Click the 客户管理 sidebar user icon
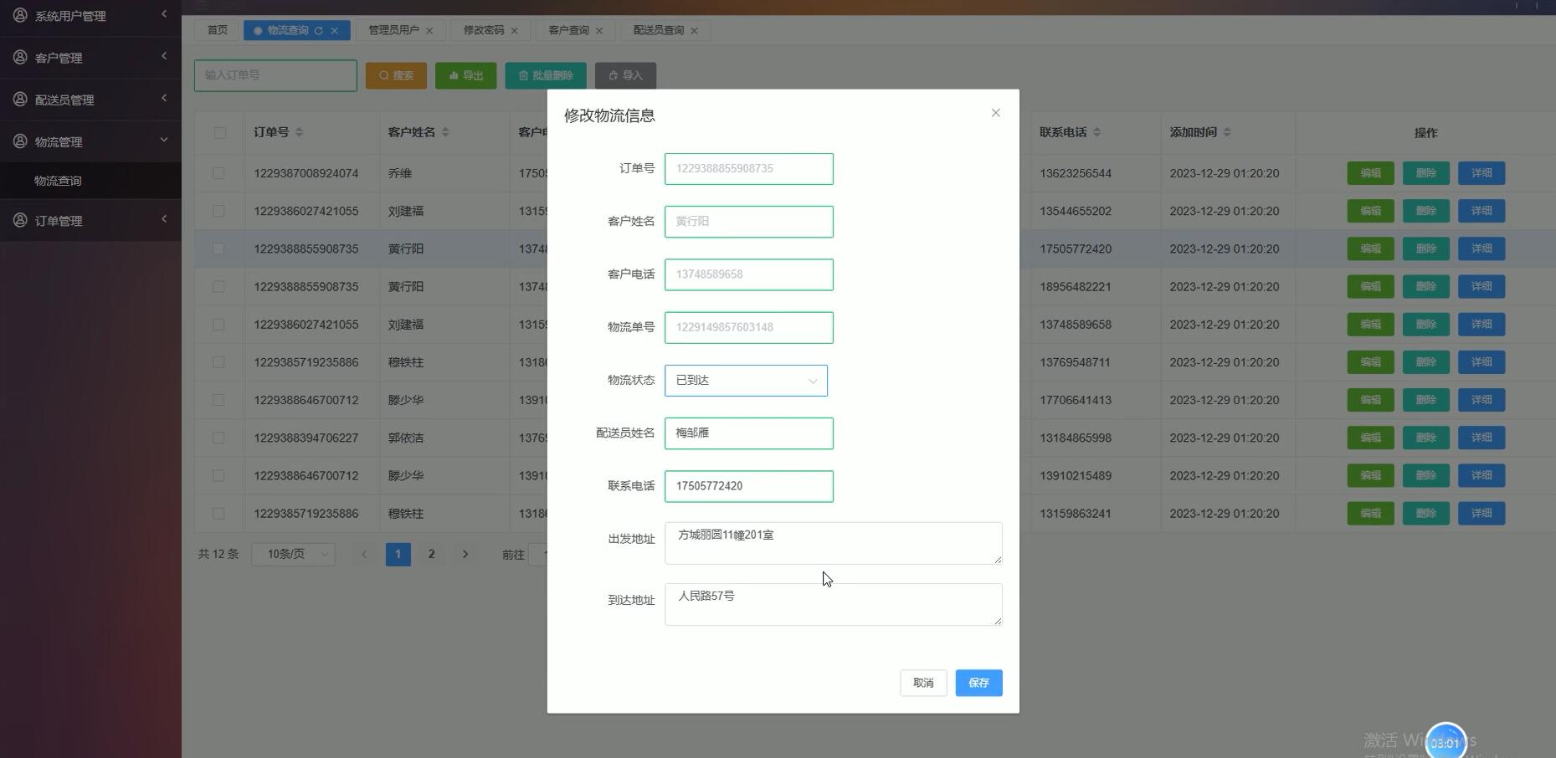The height and width of the screenshot is (758, 1556). pyautogui.click(x=19, y=57)
